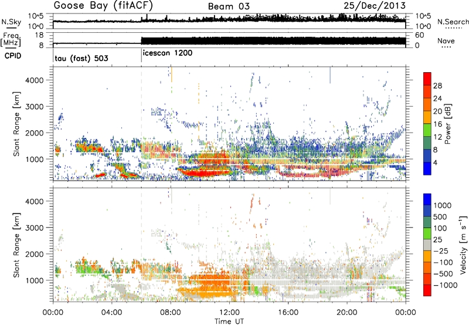Click the '16:00' time axis tick label
Viewport: 469px width, 325px height.
[288, 313]
